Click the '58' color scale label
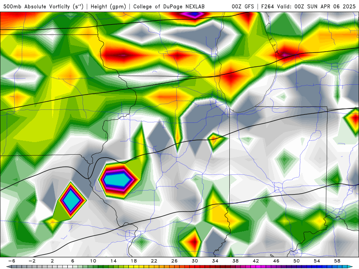Viewport: 359px width, 269px height. [337, 261]
